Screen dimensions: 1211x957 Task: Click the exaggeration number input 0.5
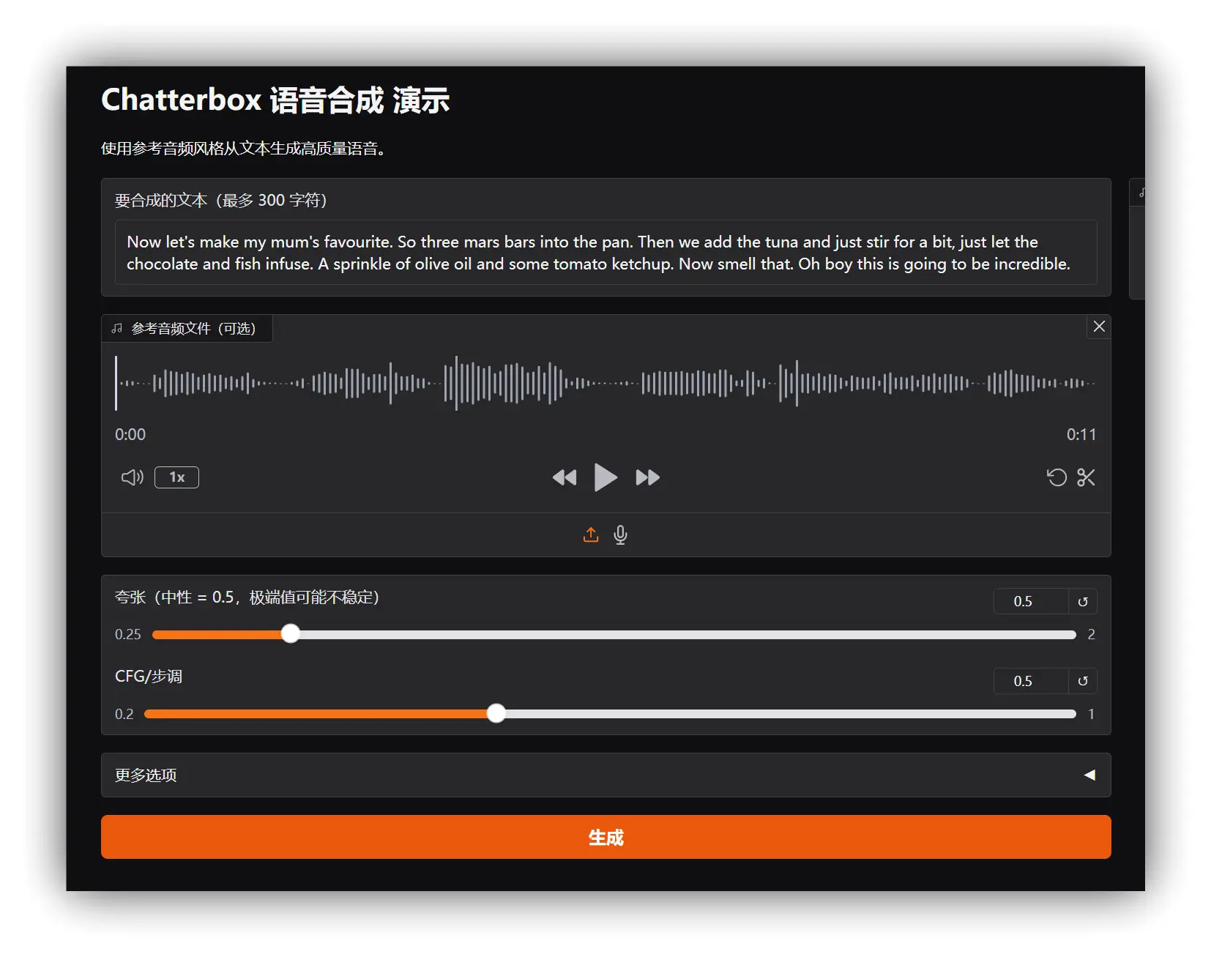pyautogui.click(x=1031, y=601)
